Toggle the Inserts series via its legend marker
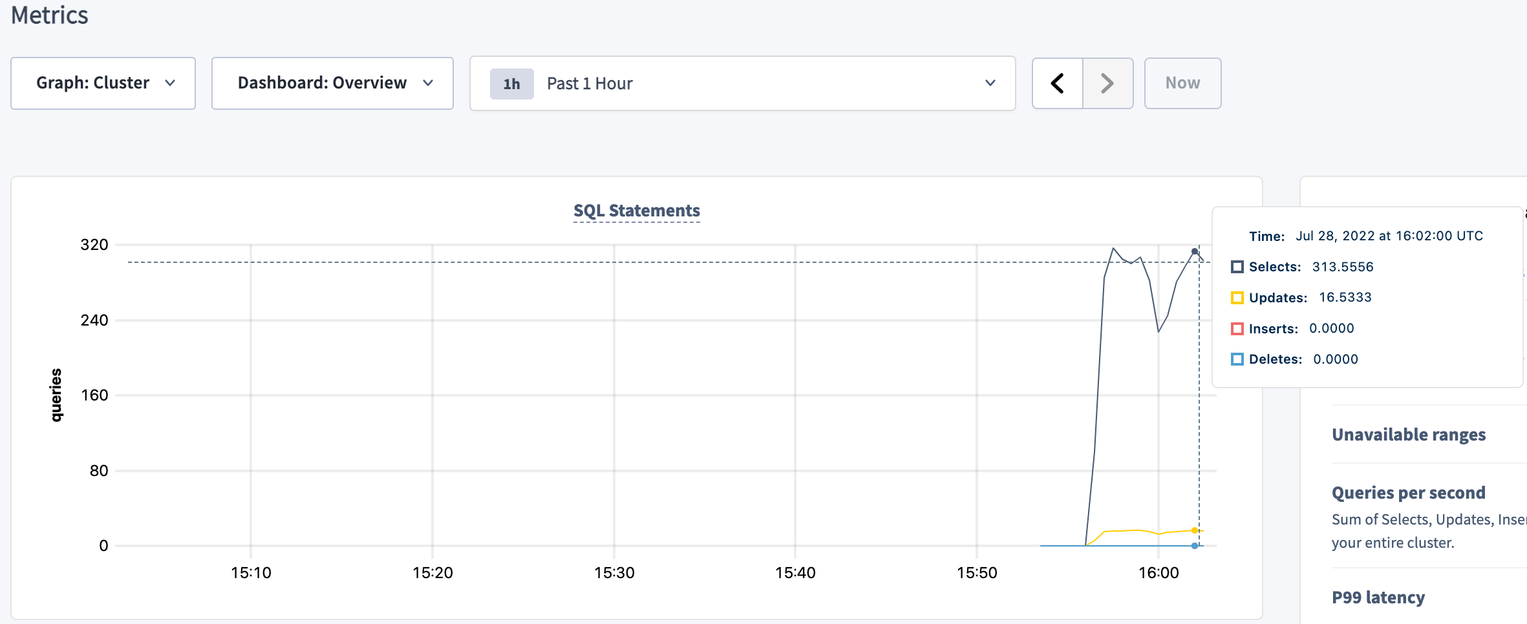 [x=1238, y=328]
